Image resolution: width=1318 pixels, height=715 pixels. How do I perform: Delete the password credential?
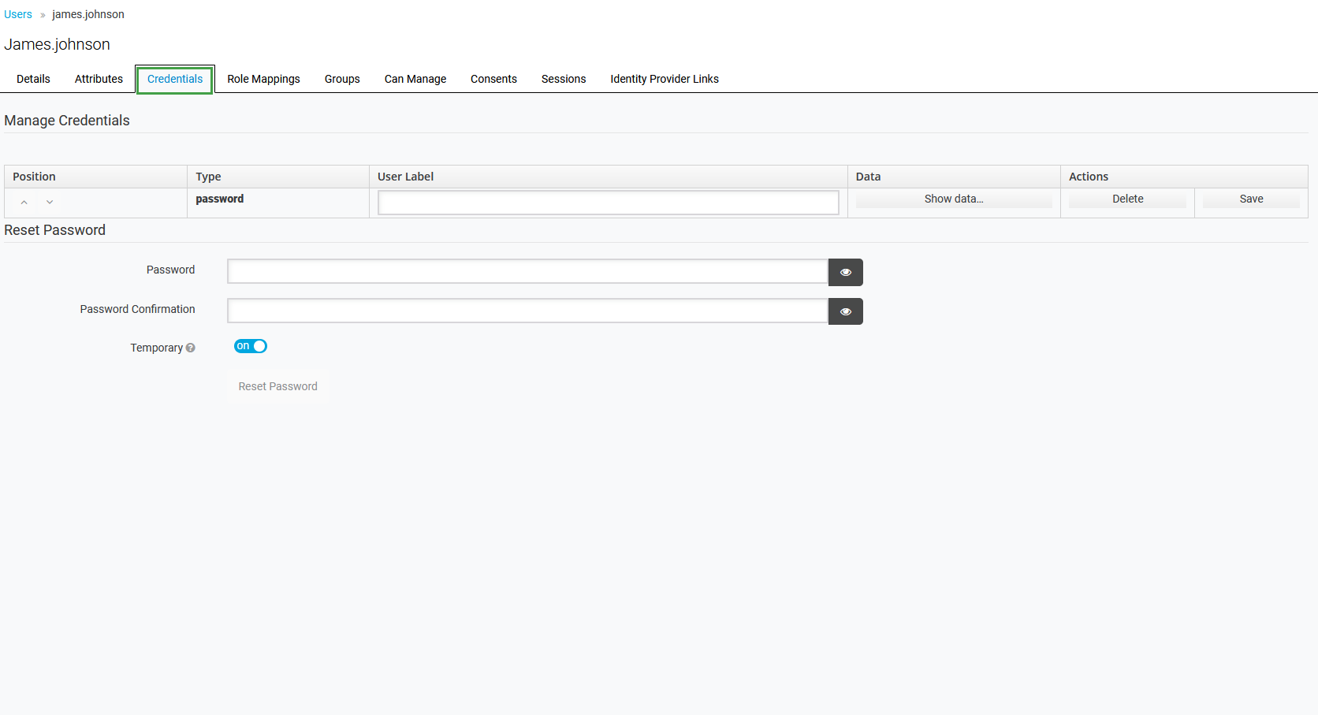click(x=1127, y=199)
